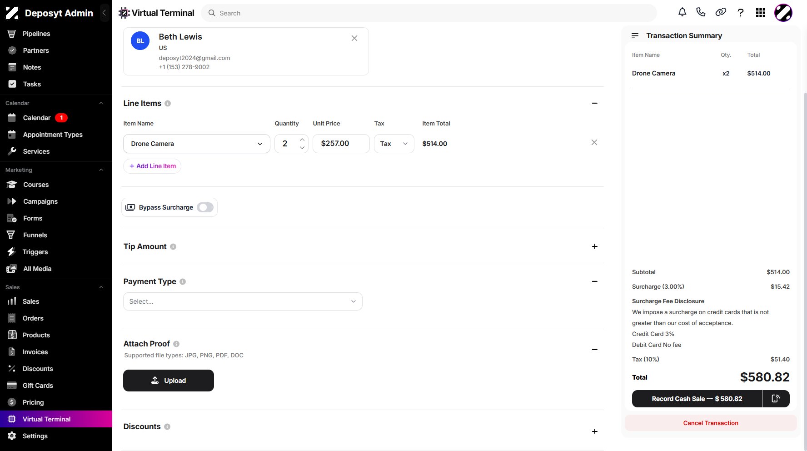Open the help question mark icon

(x=741, y=13)
